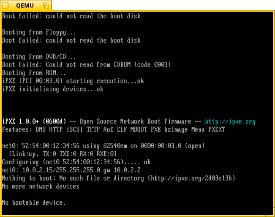Viewport: 275px width, 217px height.
Task: Click the 'No bootable device.' message
Action: [34, 203]
